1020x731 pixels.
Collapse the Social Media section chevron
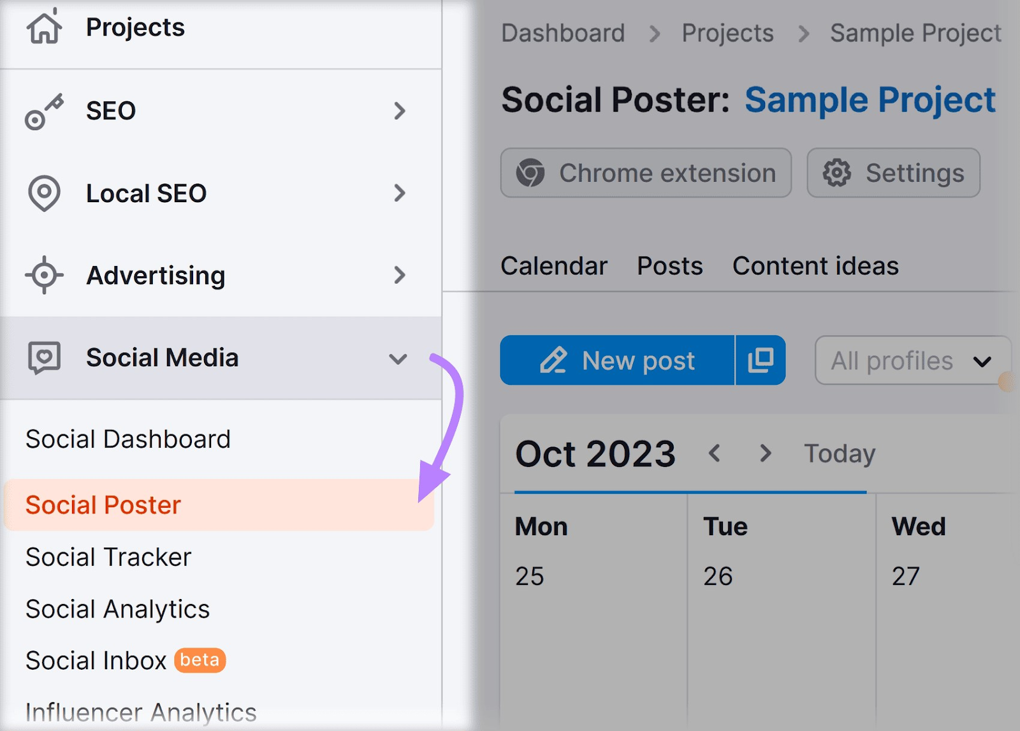398,358
